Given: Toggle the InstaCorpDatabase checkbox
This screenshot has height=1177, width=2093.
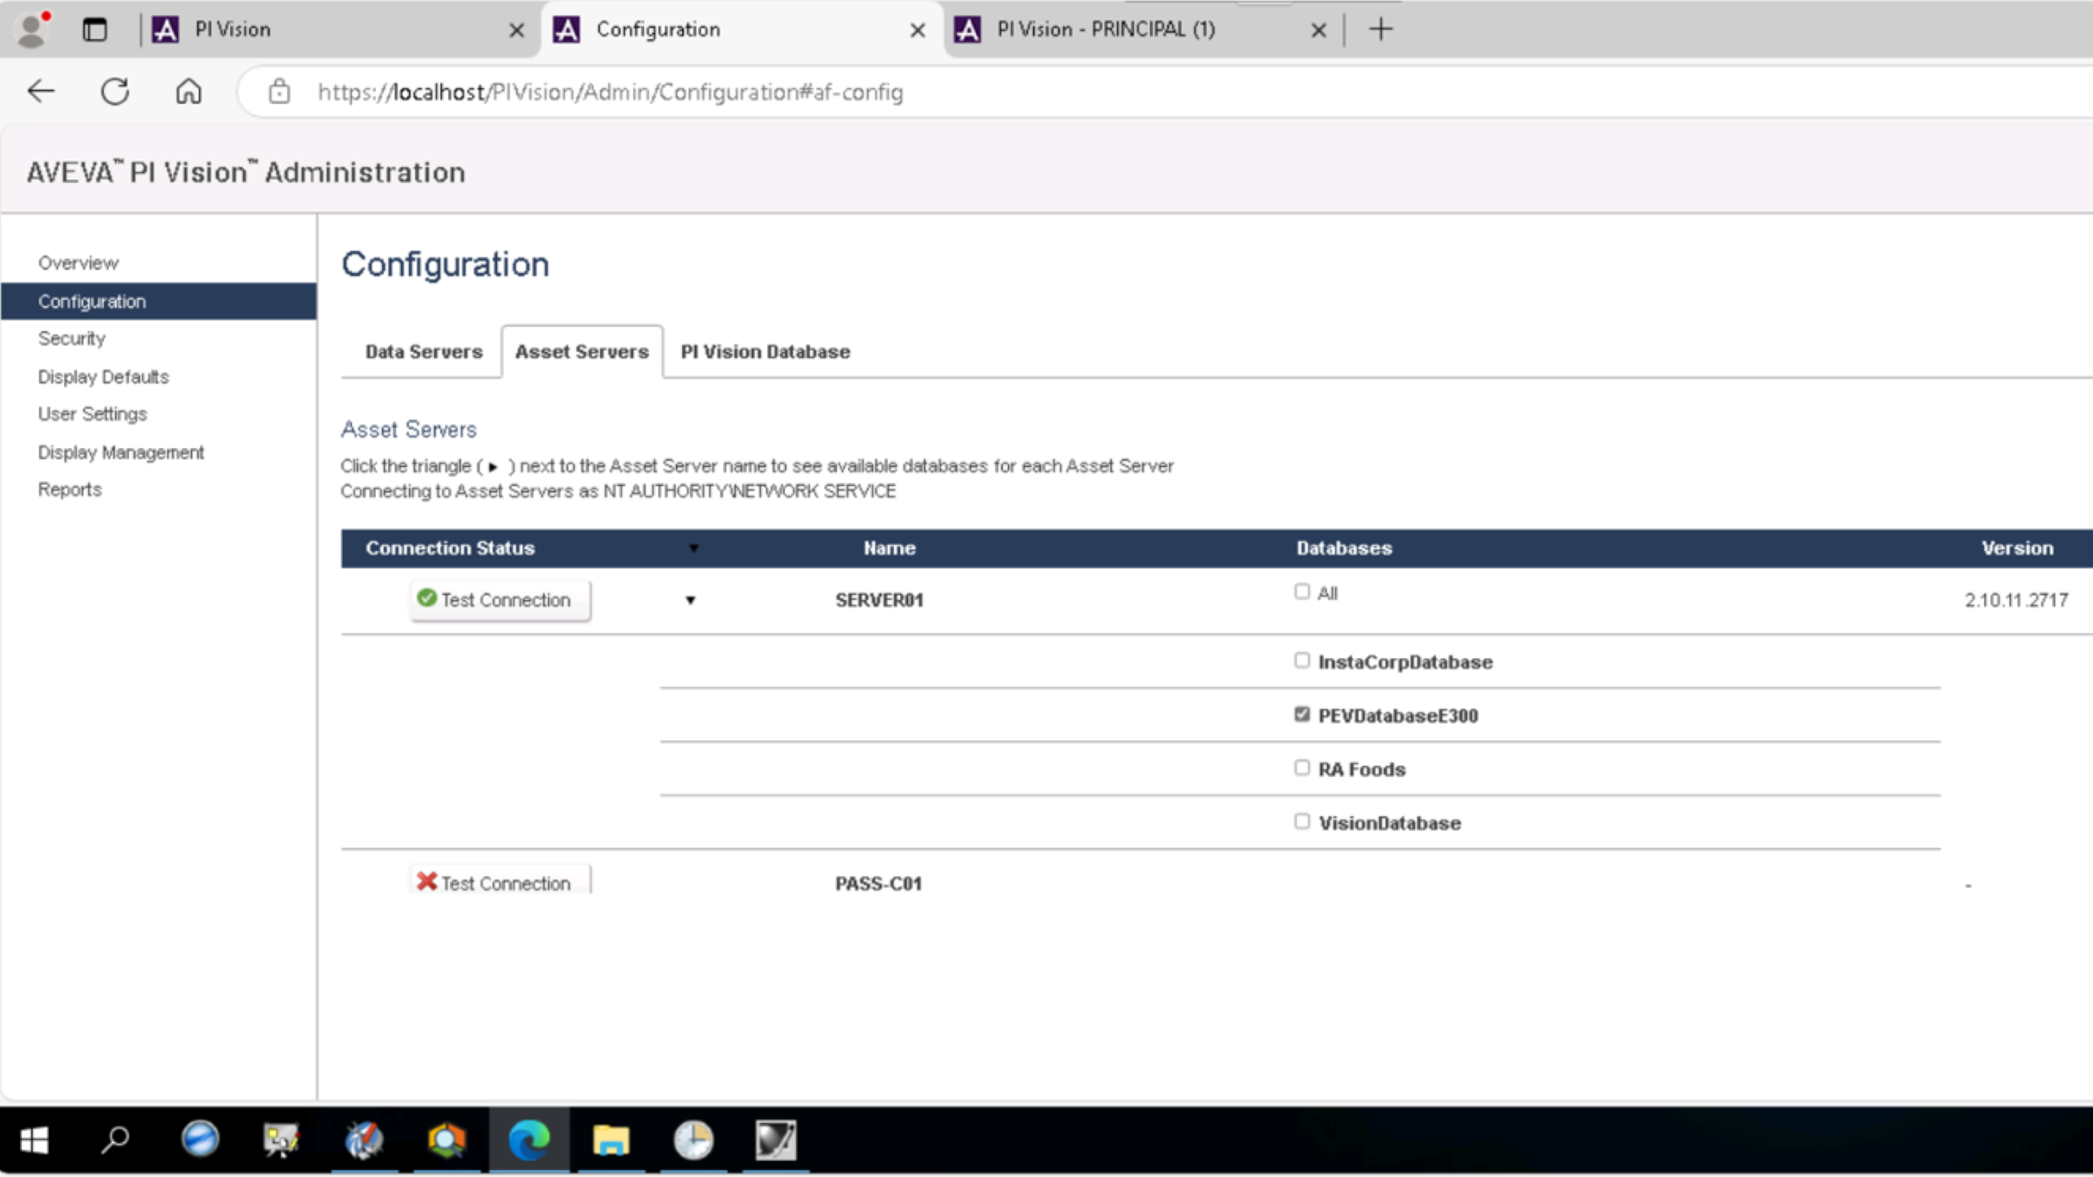Looking at the screenshot, I should (x=1301, y=660).
